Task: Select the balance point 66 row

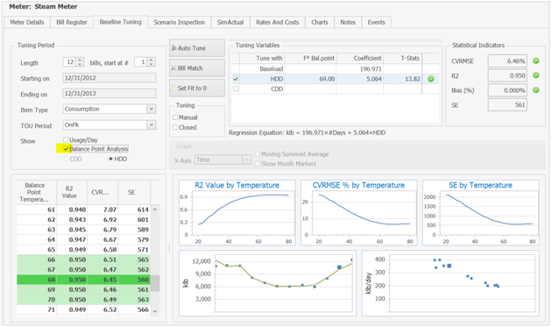Action: (x=84, y=259)
